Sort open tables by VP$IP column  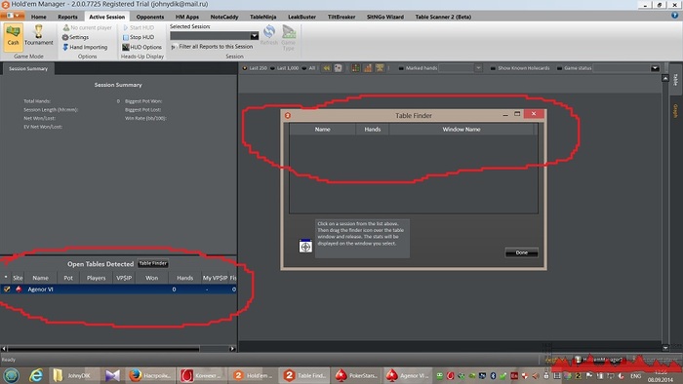124,278
